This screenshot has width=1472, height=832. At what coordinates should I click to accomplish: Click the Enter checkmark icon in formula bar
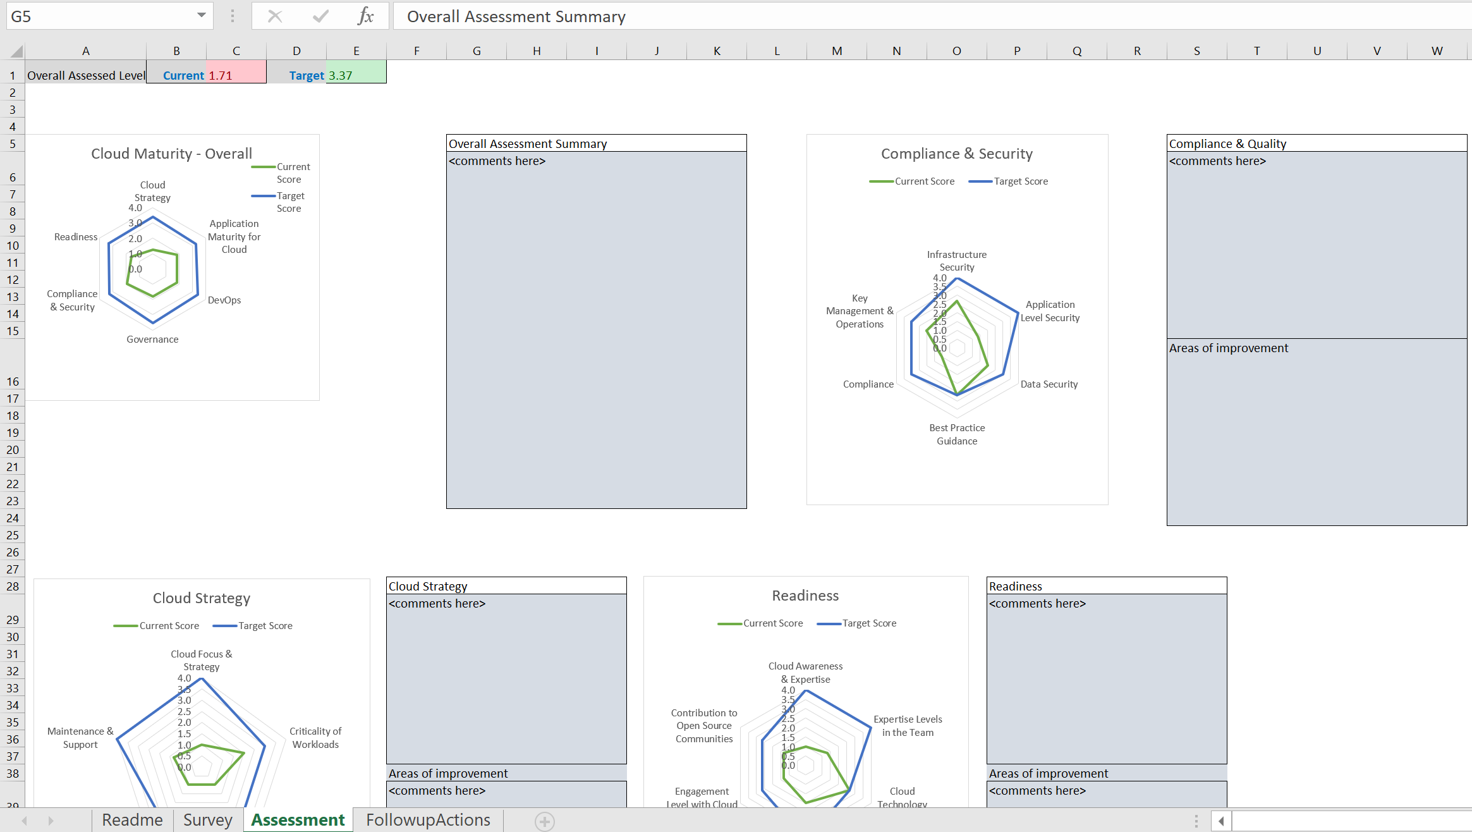point(320,16)
